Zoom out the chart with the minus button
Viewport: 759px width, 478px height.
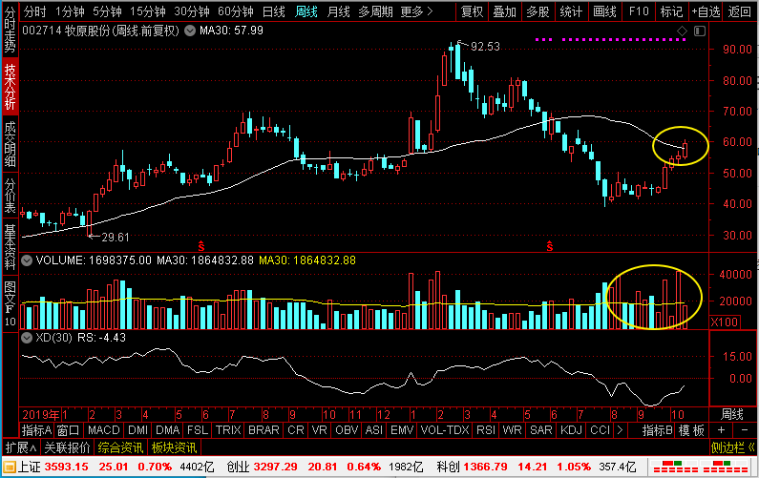pyautogui.click(x=744, y=429)
